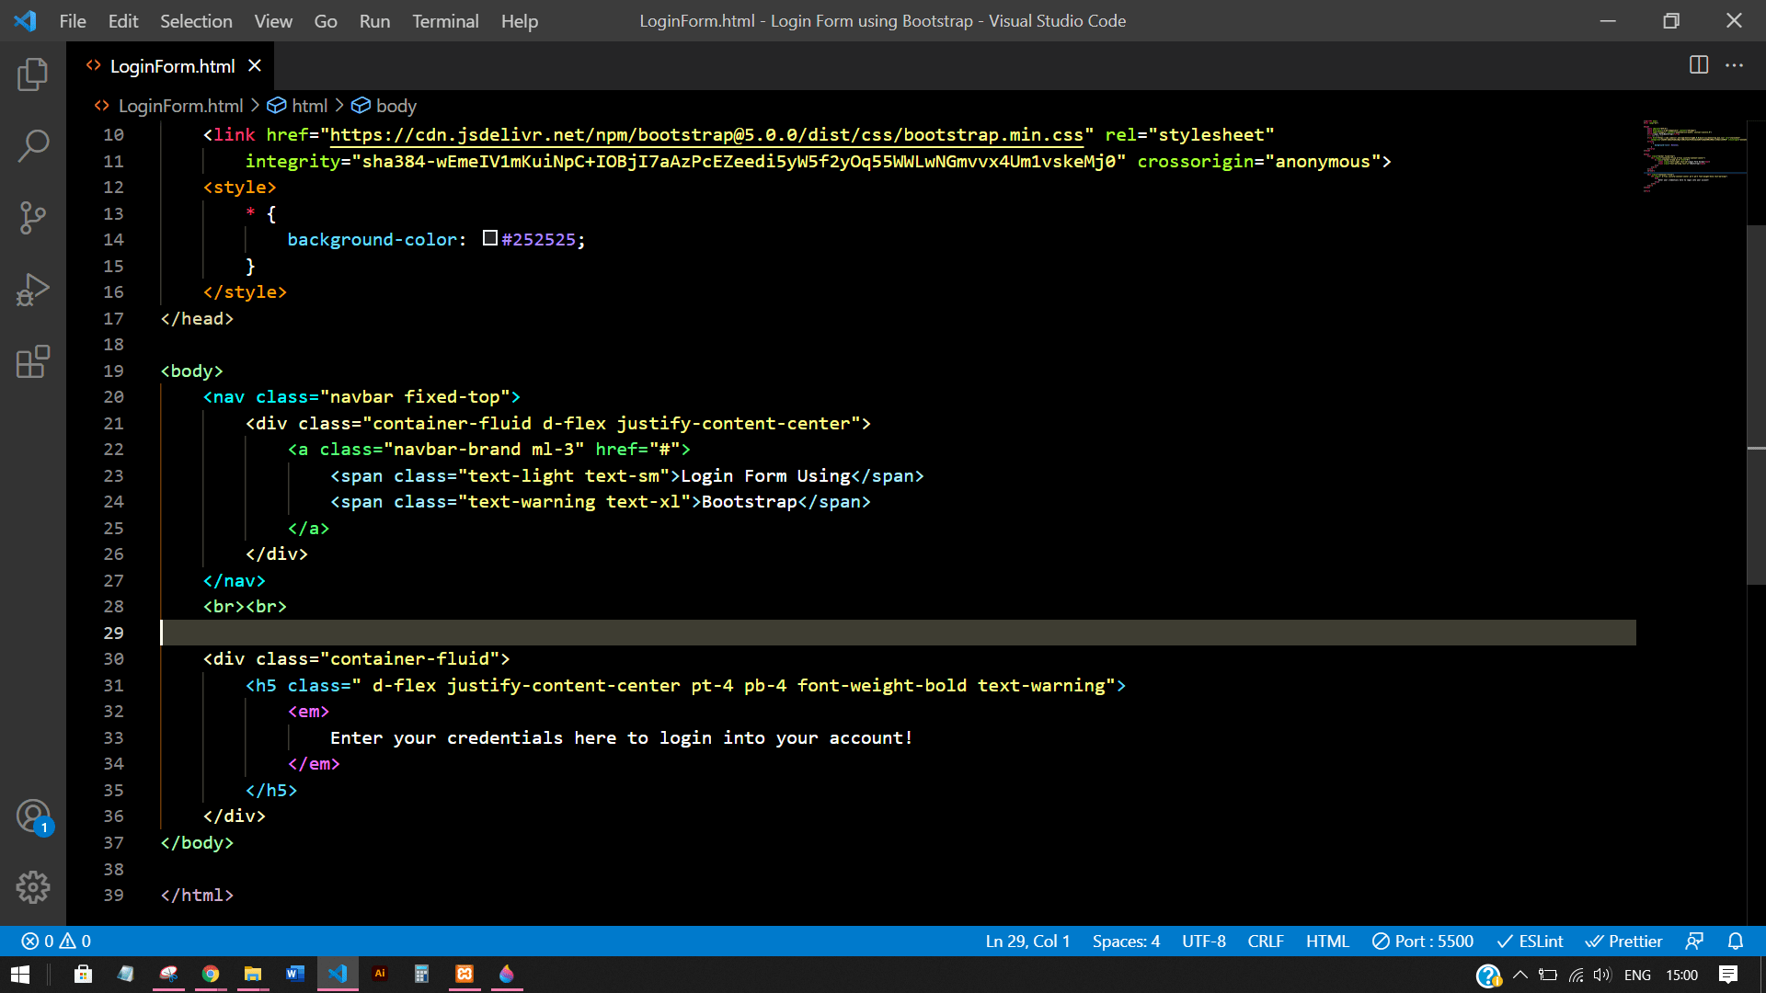Open the Run and Debug view
The image size is (1766, 993).
(x=33, y=290)
